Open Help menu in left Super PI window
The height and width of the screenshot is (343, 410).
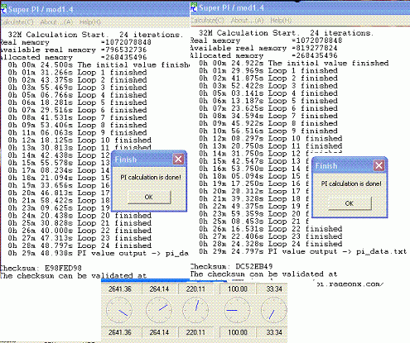coord(89,22)
